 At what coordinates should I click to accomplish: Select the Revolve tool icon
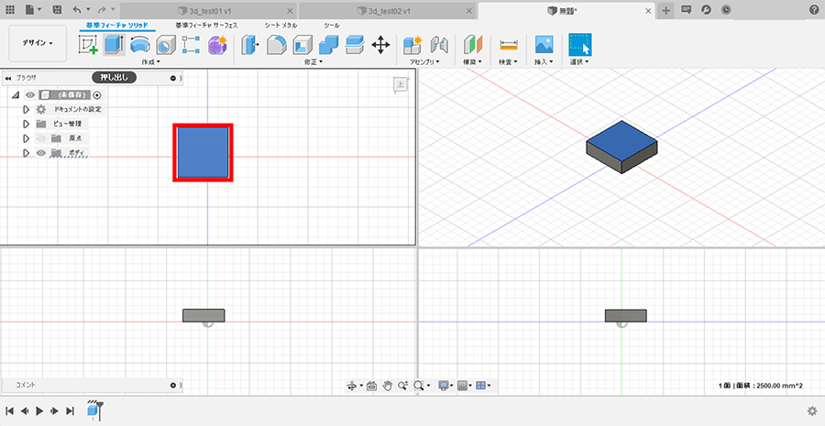point(140,44)
